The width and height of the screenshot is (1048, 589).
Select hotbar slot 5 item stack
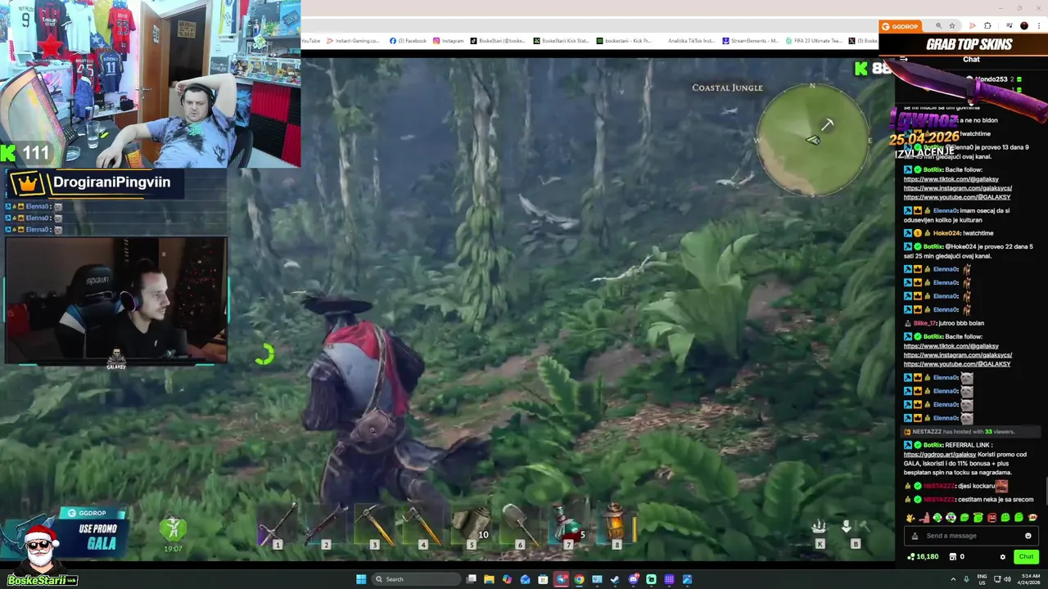point(471,525)
